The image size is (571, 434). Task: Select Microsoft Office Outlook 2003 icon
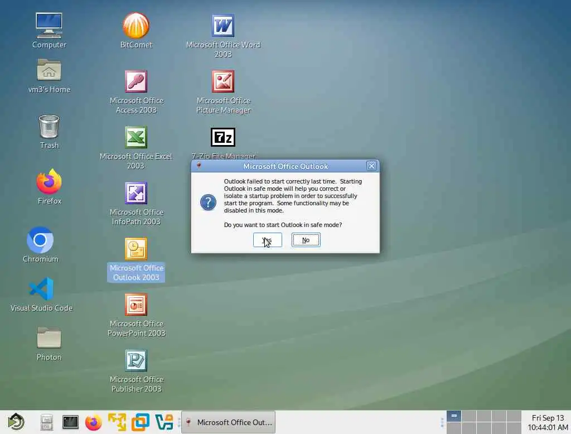point(136,249)
